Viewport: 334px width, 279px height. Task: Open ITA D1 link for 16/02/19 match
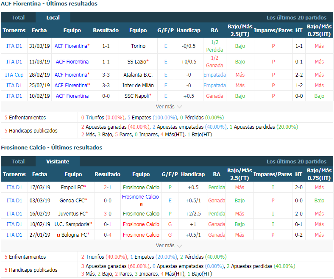click(14, 214)
